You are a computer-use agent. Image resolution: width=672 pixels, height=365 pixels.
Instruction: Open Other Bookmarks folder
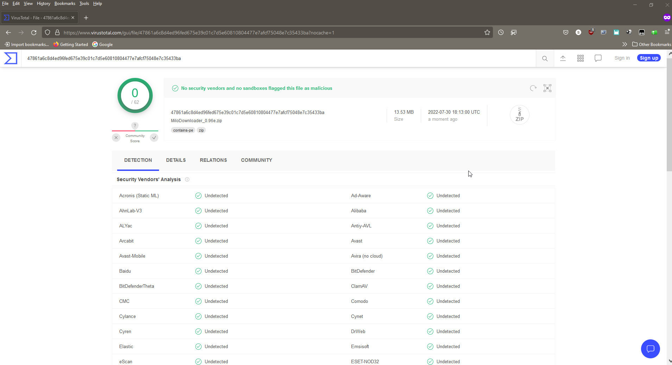pos(652,44)
